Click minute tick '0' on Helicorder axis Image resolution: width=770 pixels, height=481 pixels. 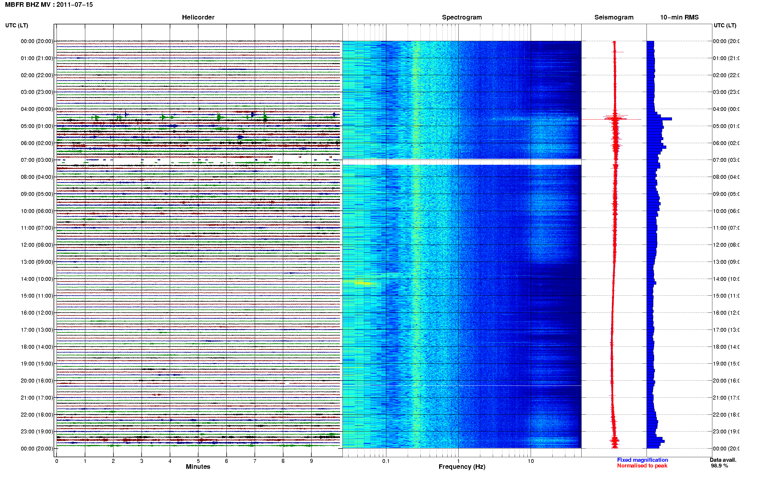pos(57,461)
